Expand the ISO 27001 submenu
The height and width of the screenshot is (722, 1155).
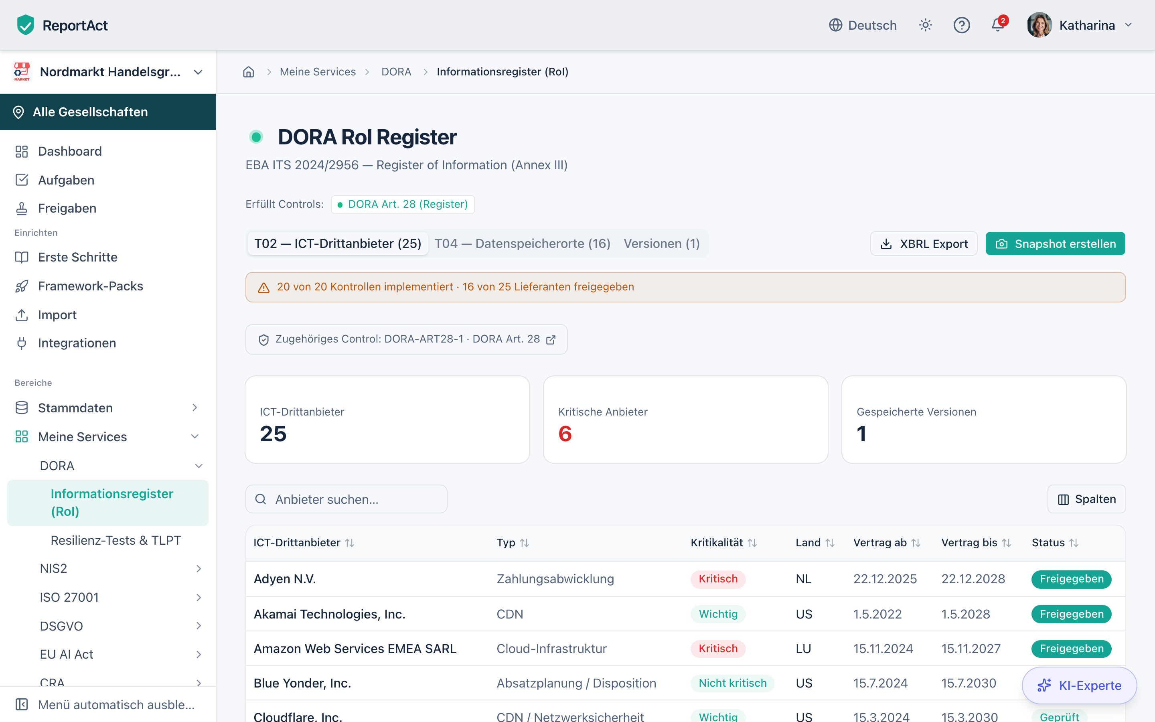coord(199,597)
